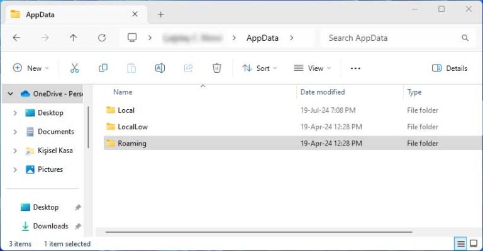Click the blurred user folder breadcrumb

pos(192,38)
